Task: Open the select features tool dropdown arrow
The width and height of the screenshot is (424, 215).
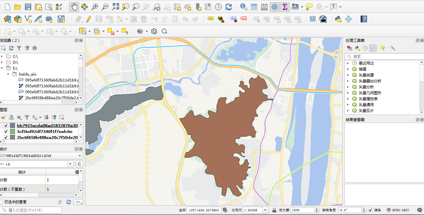Action: [89, 31]
